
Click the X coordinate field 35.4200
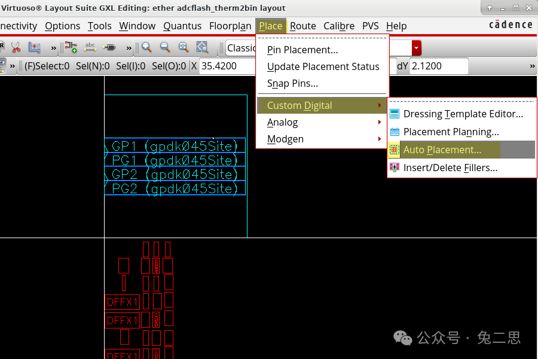(x=228, y=66)
